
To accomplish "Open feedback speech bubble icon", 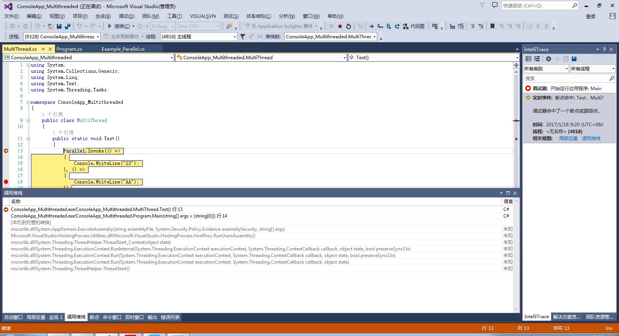I will [x=495, y=5].
